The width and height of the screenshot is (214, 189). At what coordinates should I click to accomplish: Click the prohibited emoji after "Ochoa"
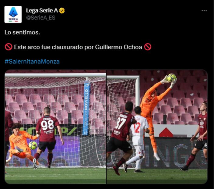pos(148,47)
